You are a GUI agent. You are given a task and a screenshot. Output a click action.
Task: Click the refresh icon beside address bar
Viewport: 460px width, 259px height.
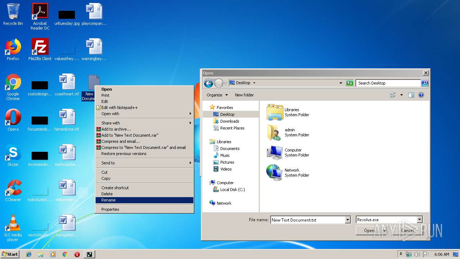tap(350, 83)
